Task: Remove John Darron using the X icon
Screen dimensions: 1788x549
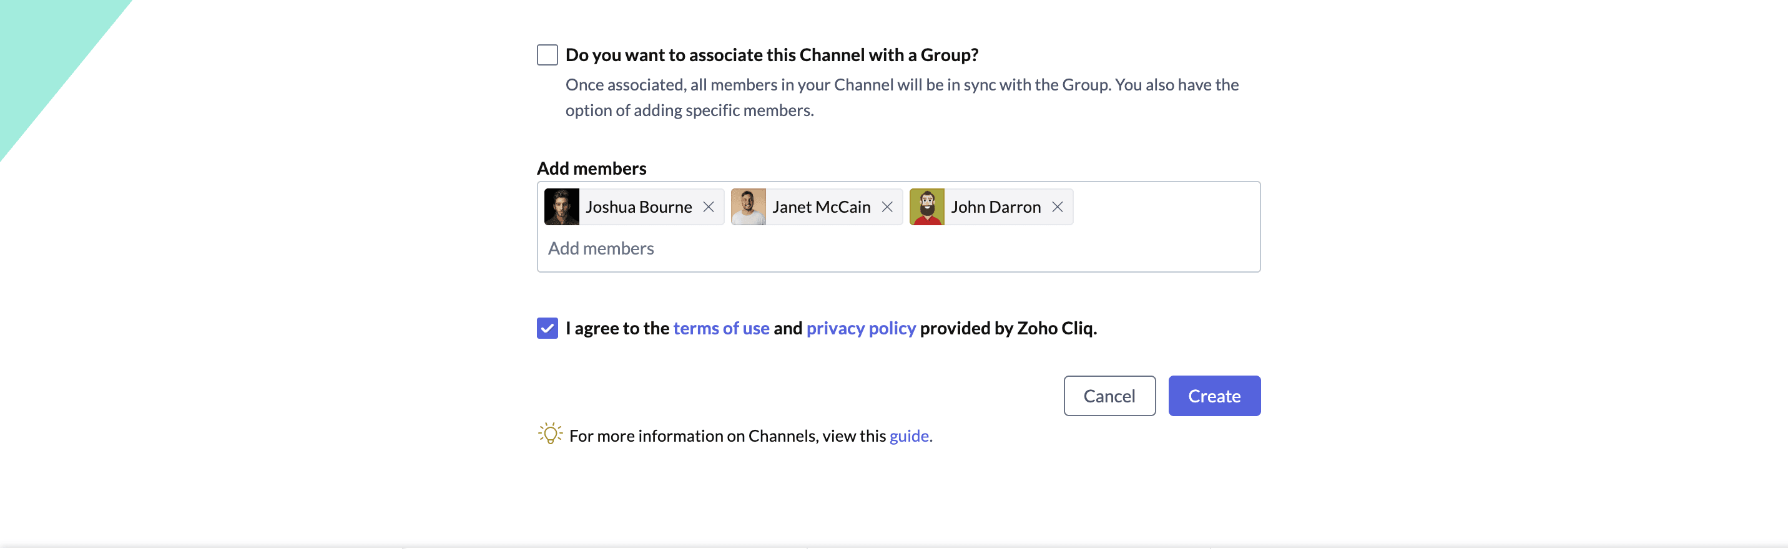Action: 1057,206
